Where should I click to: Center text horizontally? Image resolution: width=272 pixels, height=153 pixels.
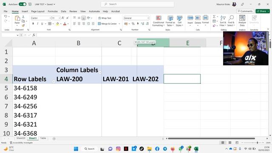(x=79, y=24)
